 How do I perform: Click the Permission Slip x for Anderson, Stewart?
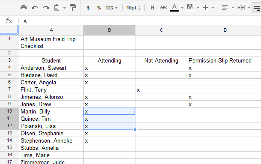pyautogui.click(x=190, y=68)
